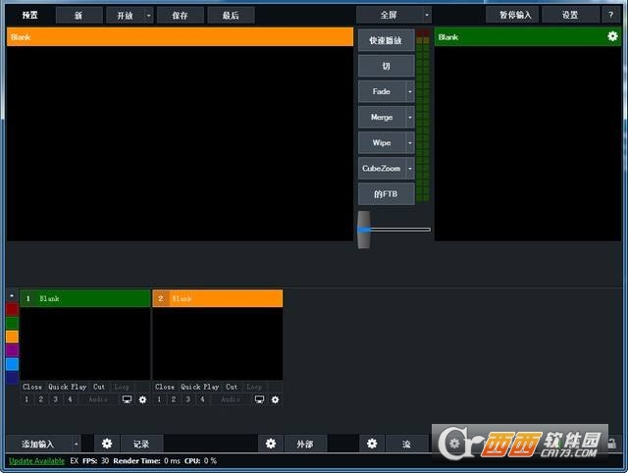Apply the Fade transition
The width and height of the screenshot is (628, 473).
[x=382, y=91]
